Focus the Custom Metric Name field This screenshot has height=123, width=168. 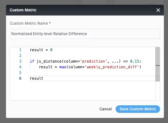85,34
